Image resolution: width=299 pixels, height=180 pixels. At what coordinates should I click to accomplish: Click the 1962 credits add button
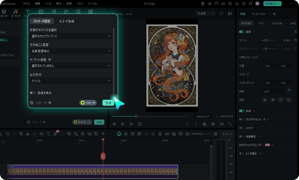coord(88,103)
